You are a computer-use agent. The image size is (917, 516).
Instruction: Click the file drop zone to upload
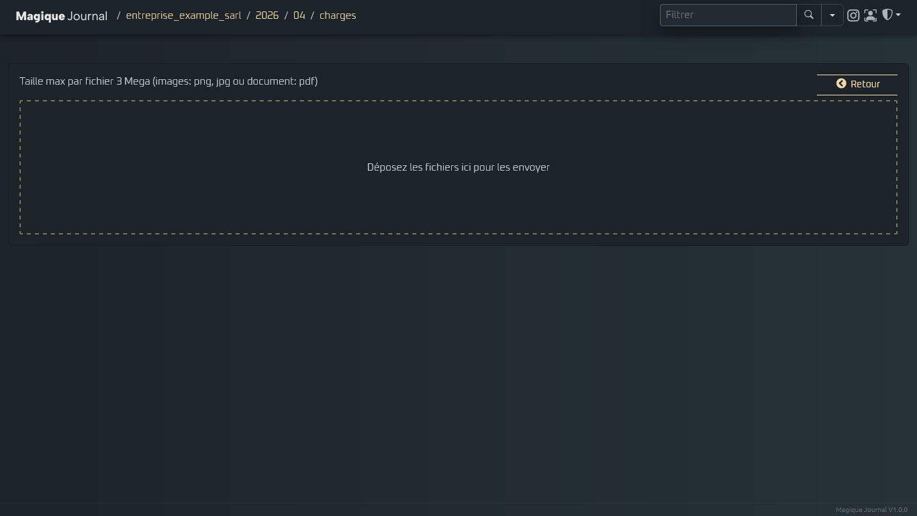458,167
